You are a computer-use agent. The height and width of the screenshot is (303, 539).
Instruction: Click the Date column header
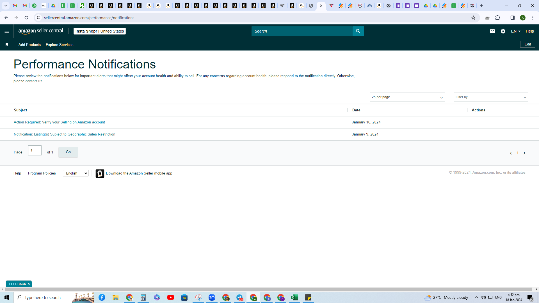coord(356,110)
